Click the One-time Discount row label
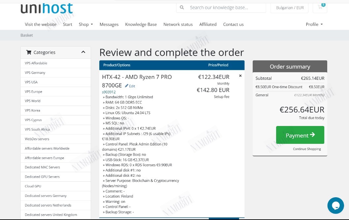The height and width of the screenshot is (220, 349). (x=279, y=87)
